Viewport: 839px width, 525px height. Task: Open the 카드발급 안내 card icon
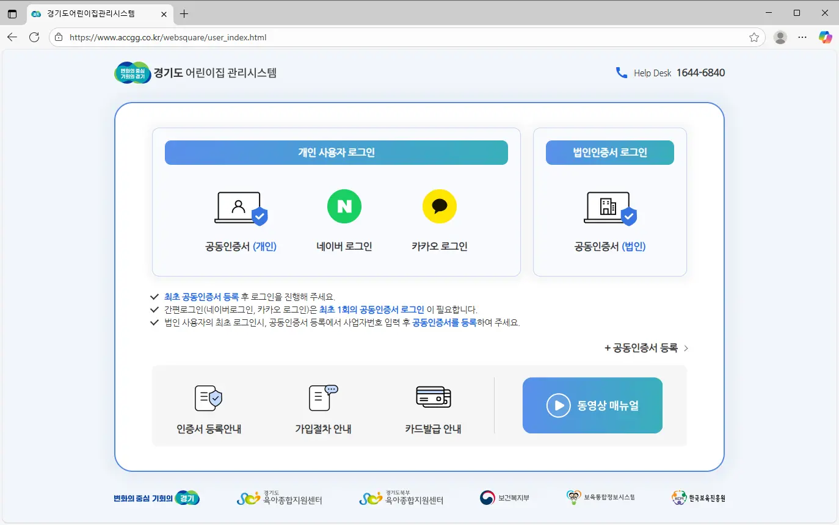click(433, 397)
